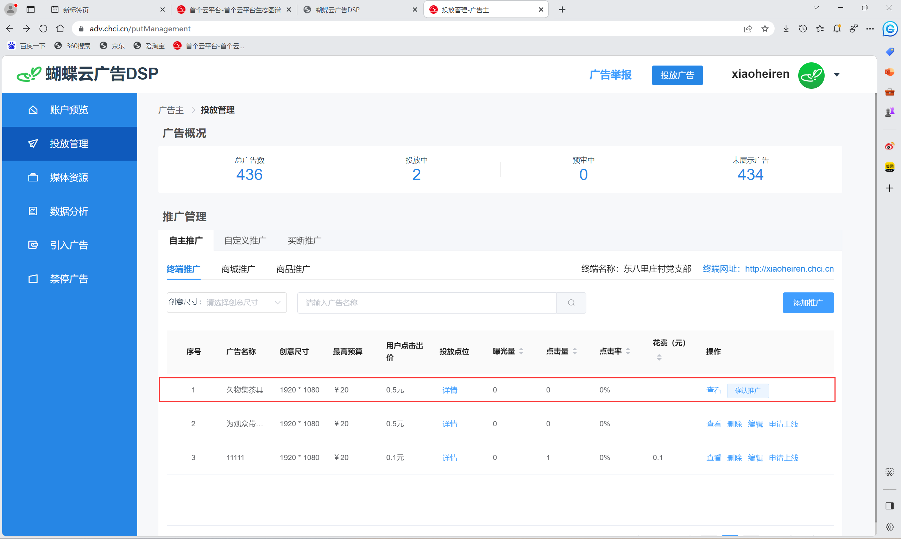Click the browser favorites star icon

[x=764, y=29]
